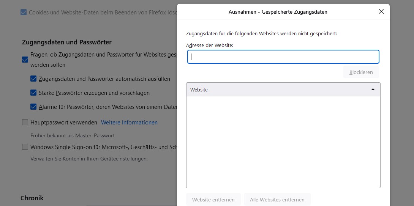
Task: Toggle the Alarme für Passwörter checkbox
Action: [33, 107]
